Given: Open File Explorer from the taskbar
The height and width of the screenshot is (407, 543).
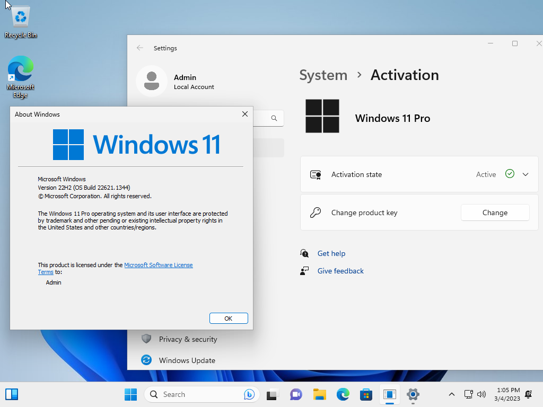Looking at the screenshot, I should pos(320,394).
